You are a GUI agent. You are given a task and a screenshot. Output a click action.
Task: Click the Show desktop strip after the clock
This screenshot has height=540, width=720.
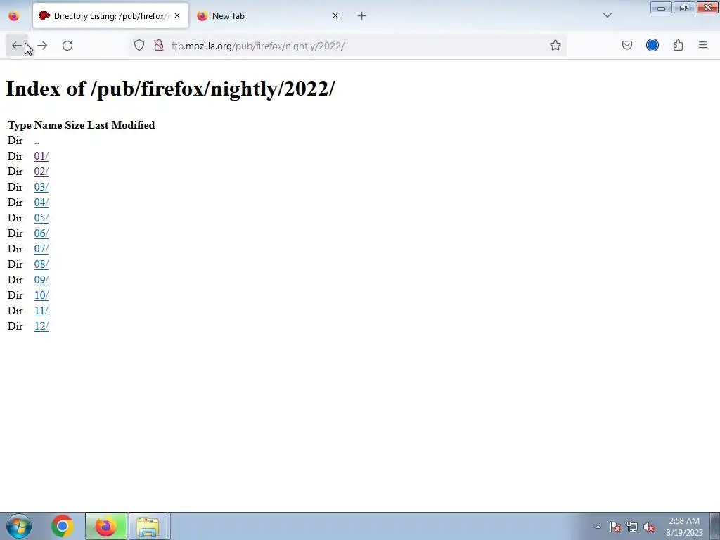[714, 526]
